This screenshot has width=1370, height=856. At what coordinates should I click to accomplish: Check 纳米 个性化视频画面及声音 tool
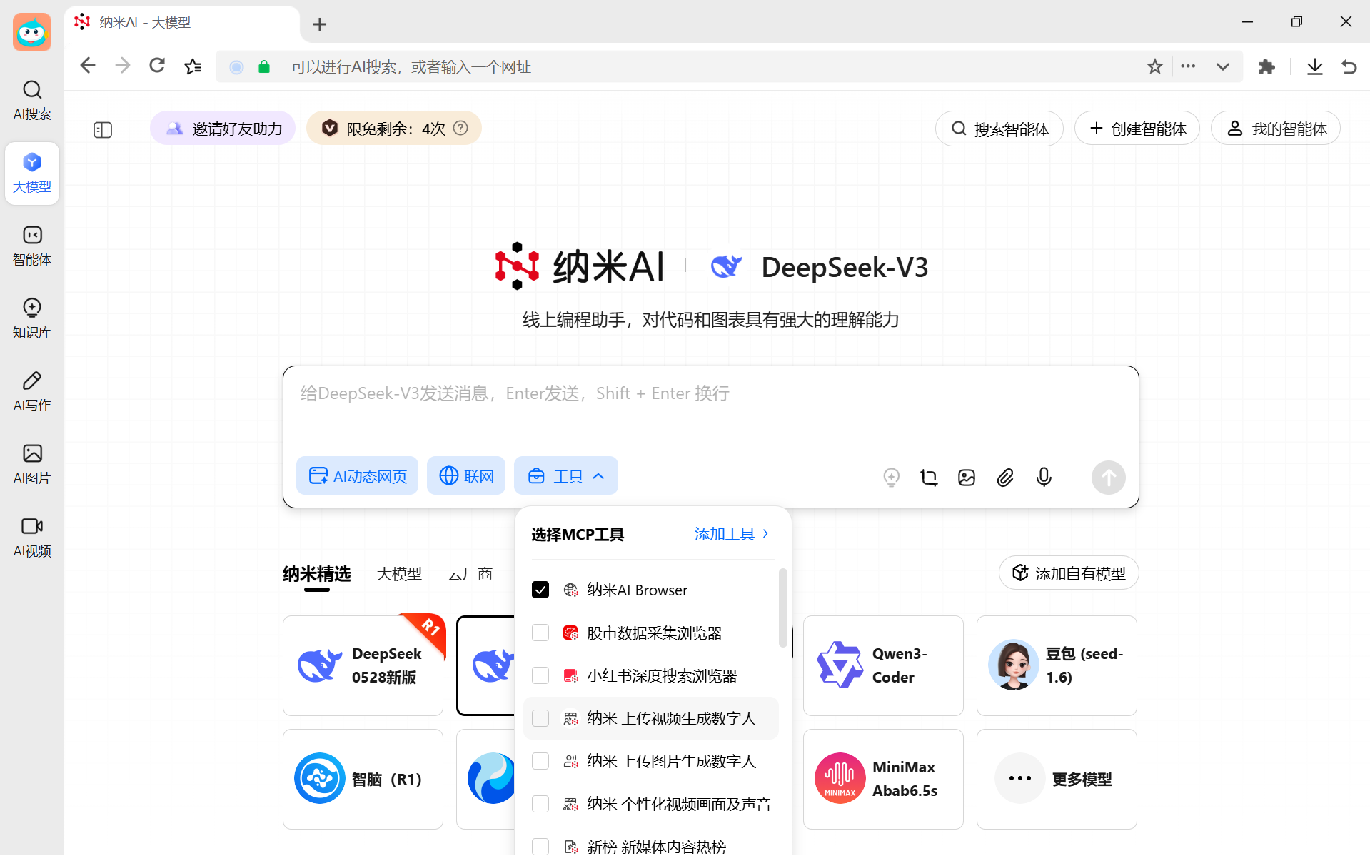coord(540,804)
